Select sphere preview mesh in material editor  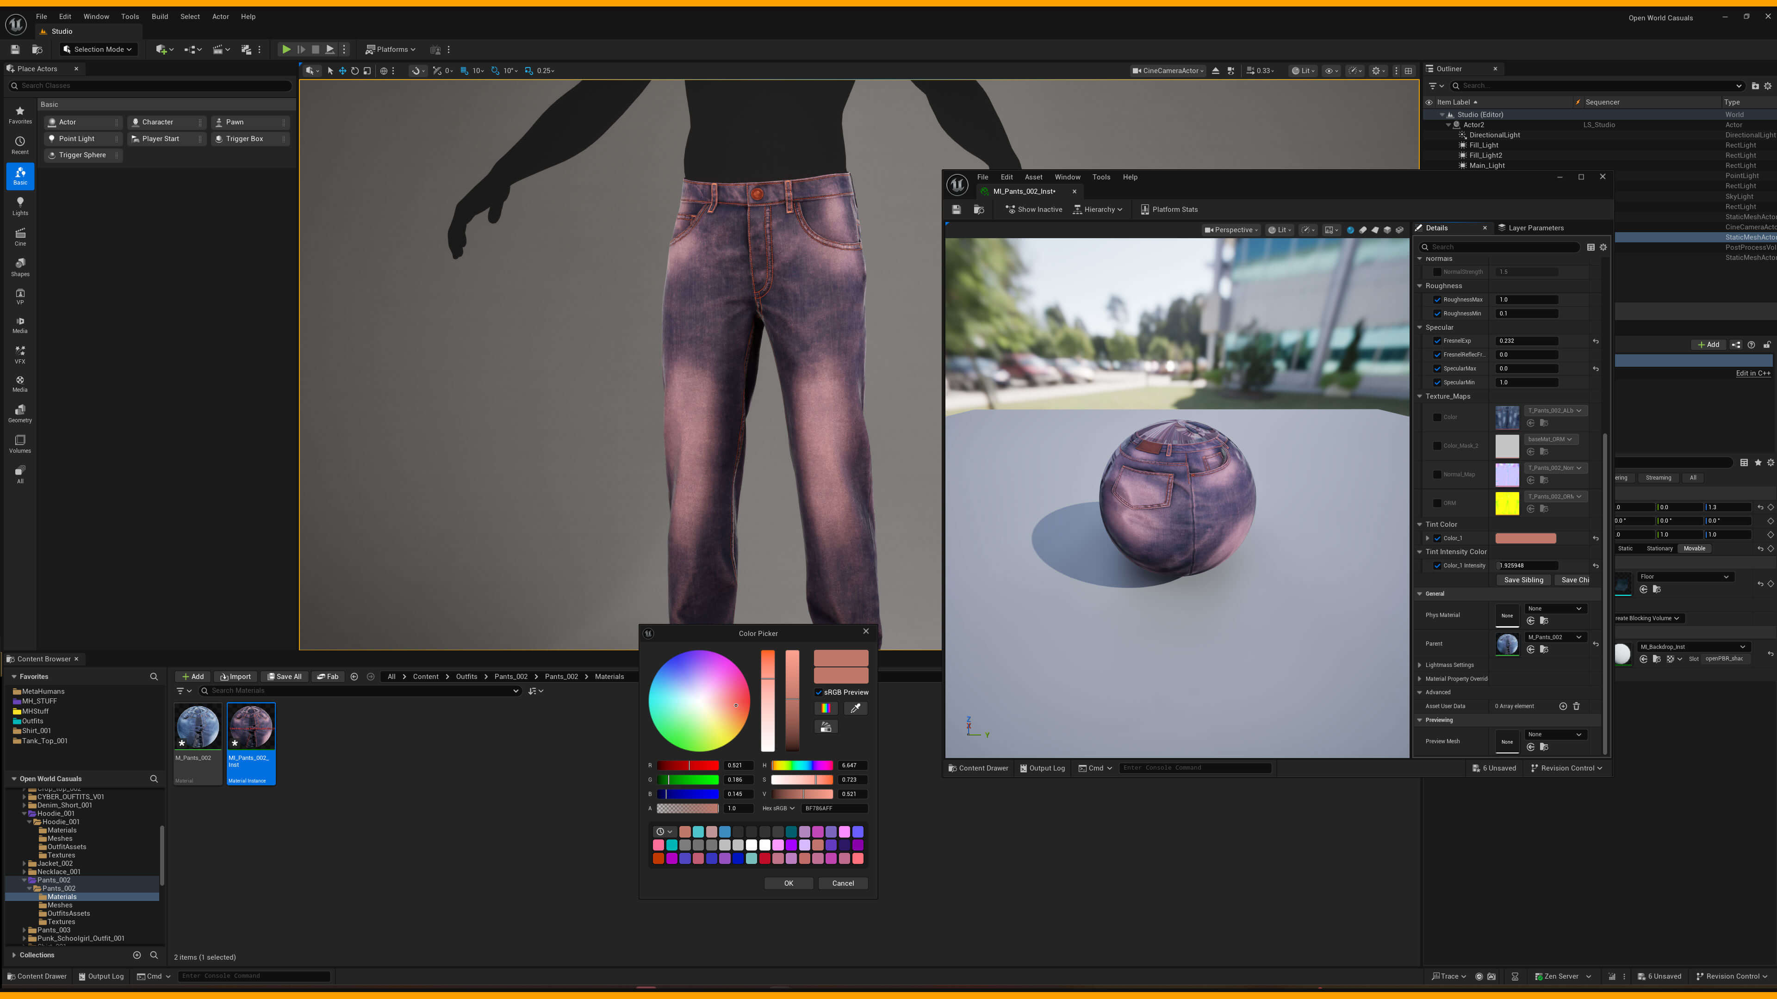click(1350, 229)
